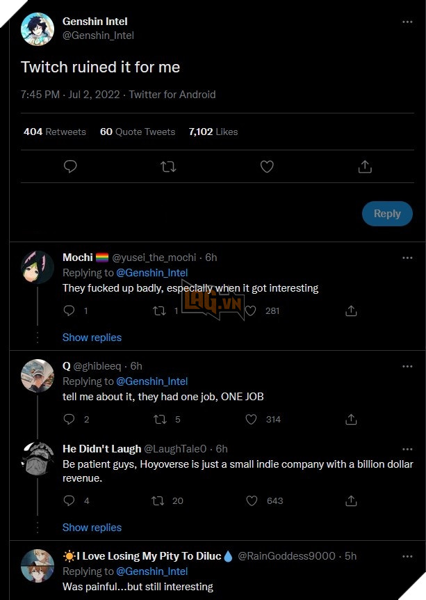Image resolution: width=426 pixels, height=600 pixels.
Task: Share Q's reply tweet
Action: click(x=352, y=419)
